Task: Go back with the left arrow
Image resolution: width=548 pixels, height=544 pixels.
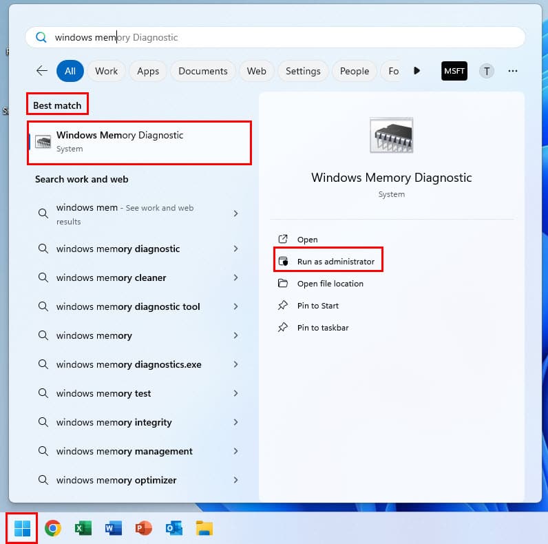Action: [42, 71]
